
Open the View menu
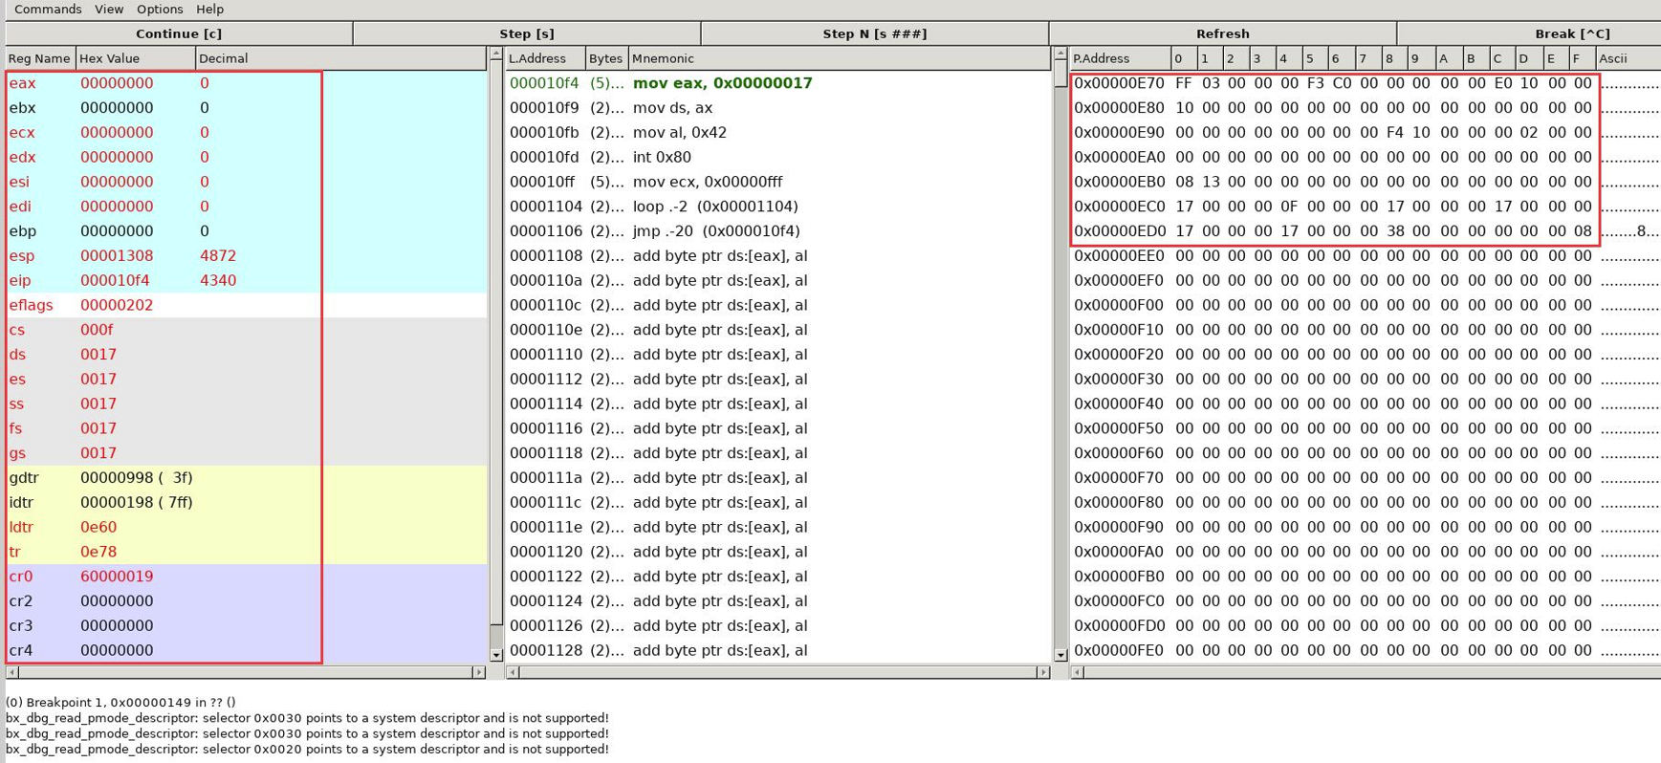click(109, 9)
